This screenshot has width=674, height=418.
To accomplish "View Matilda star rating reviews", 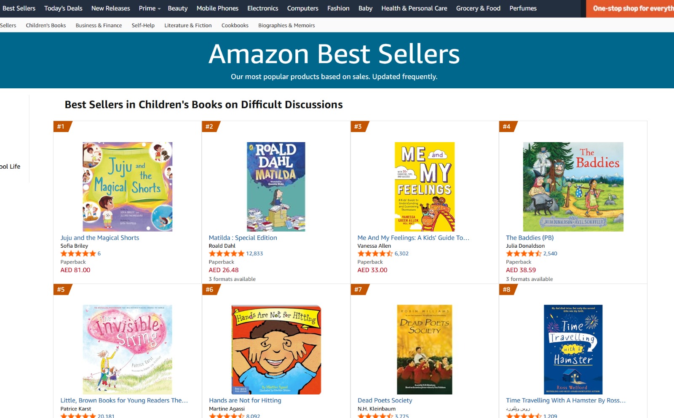I will tap(227, 254).
